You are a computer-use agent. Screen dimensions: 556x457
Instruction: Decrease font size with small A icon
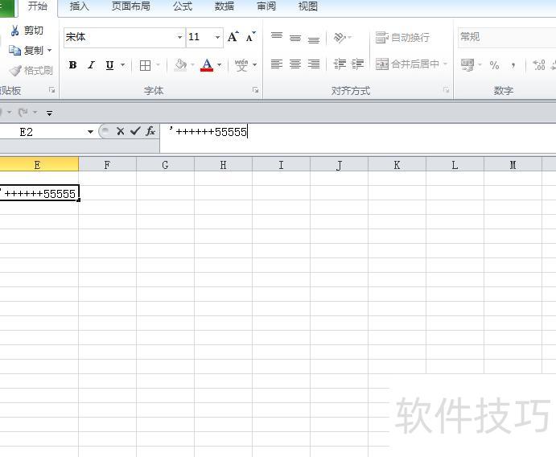point(250,37)
